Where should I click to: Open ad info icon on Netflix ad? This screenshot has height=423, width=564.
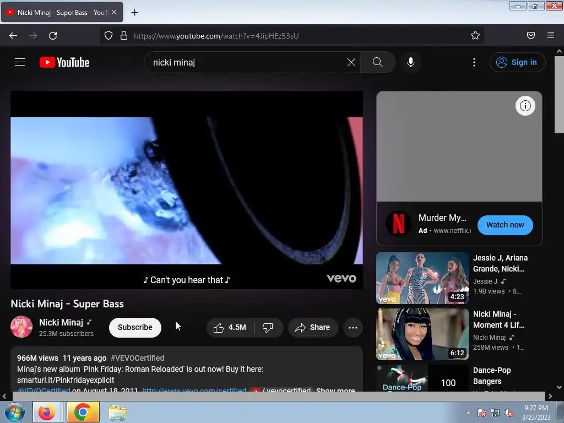click(x=525, y=106)
